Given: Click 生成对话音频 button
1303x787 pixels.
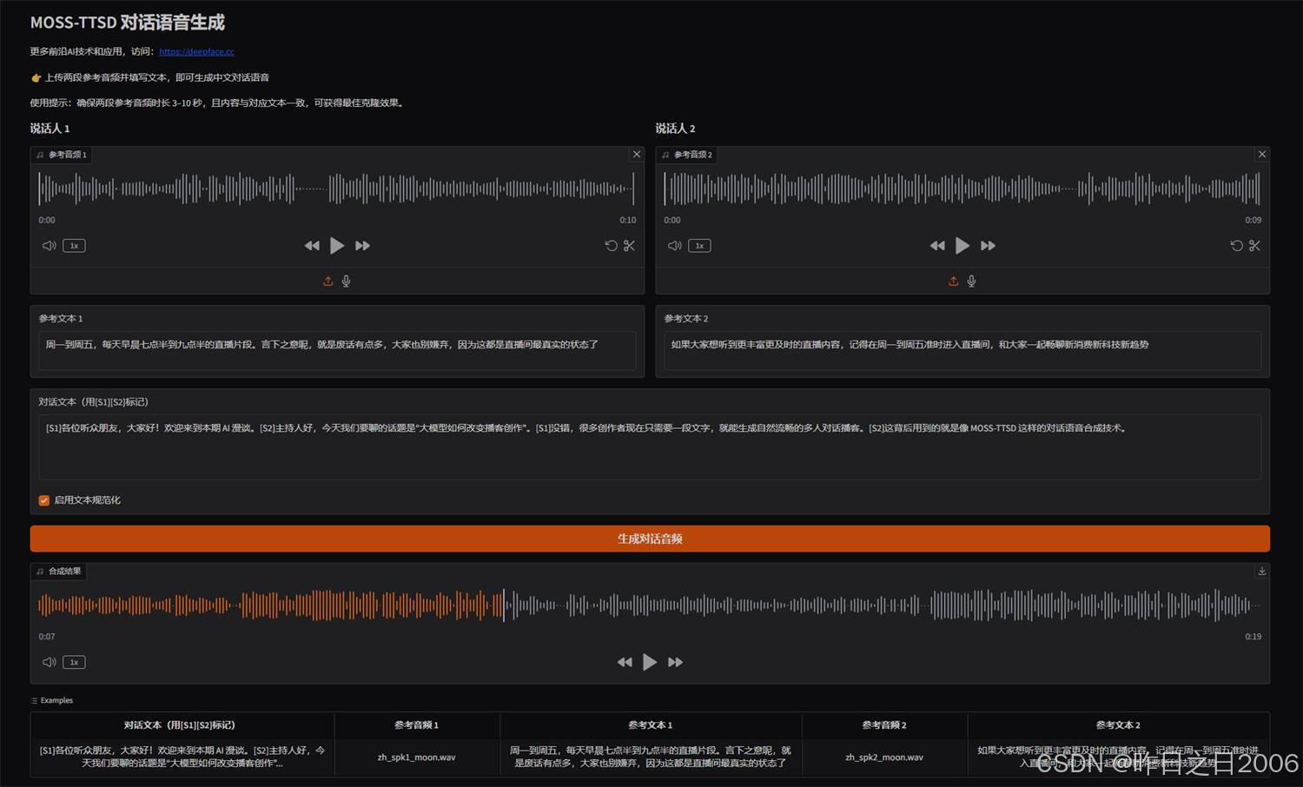Looking at the screenshot, I should pyautogui.click(x=650, y=539).
